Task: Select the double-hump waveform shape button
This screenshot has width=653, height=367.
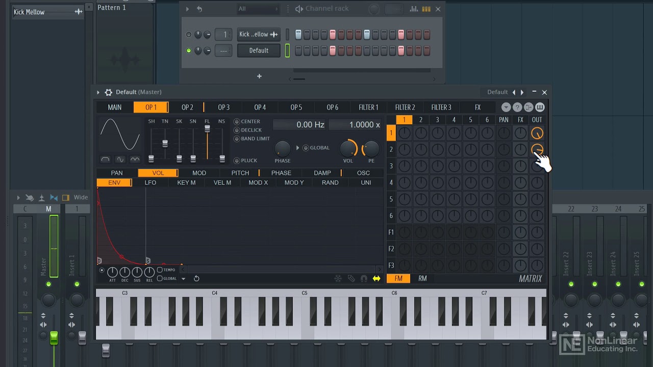Action: pyautogui.click(x=135, y=160)
